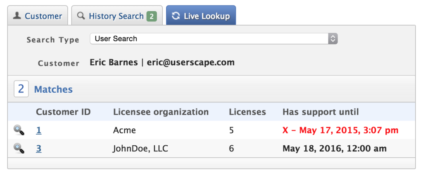Open customer ID 1 link
The height and width of the screenshot is (175, 423).
click(38, 130)
